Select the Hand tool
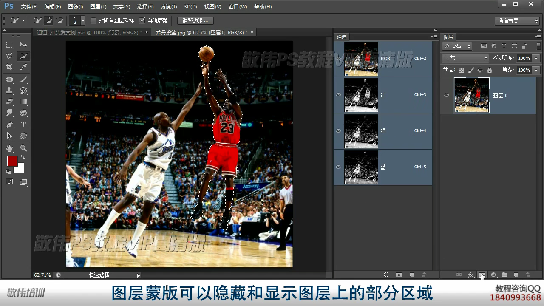Screen dimensions: 544x306 point(9,148)
